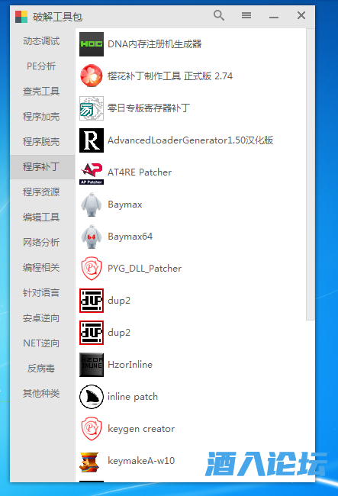
Task: Click the vertical scrollbar thumb of tool list
Action: point(311,174)
